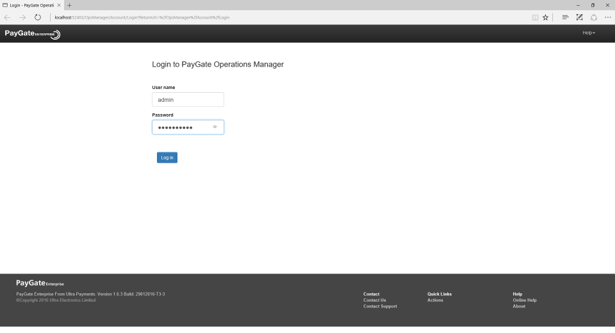Reveal password with eye icon
The width and height of the screenshot is (615, 333).
pos(215,127)
